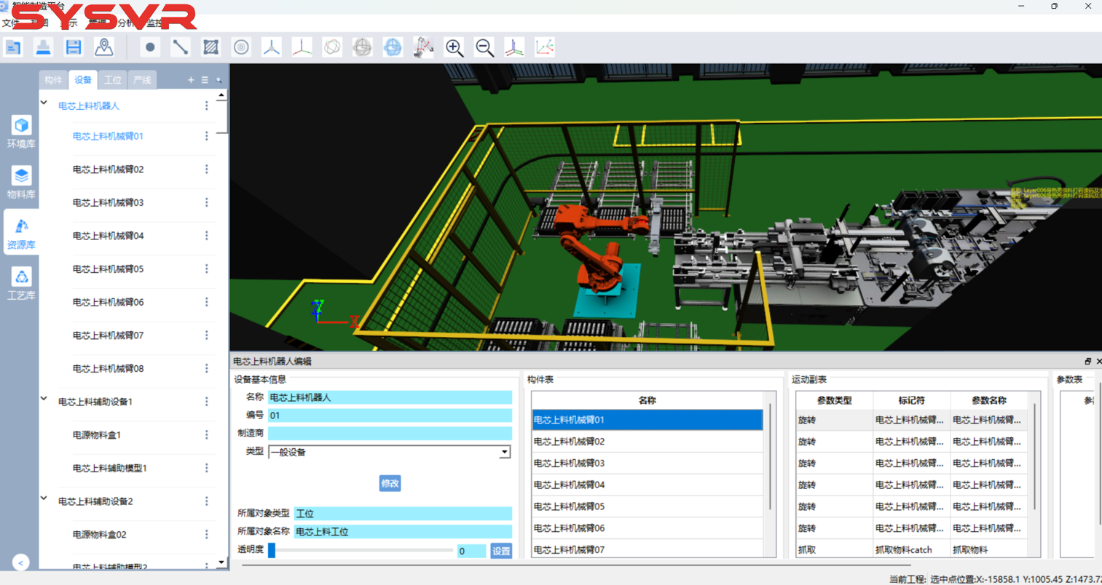The image size is (1102, 585).
Task: Select the hatched face tool
Action: [210, 48]
